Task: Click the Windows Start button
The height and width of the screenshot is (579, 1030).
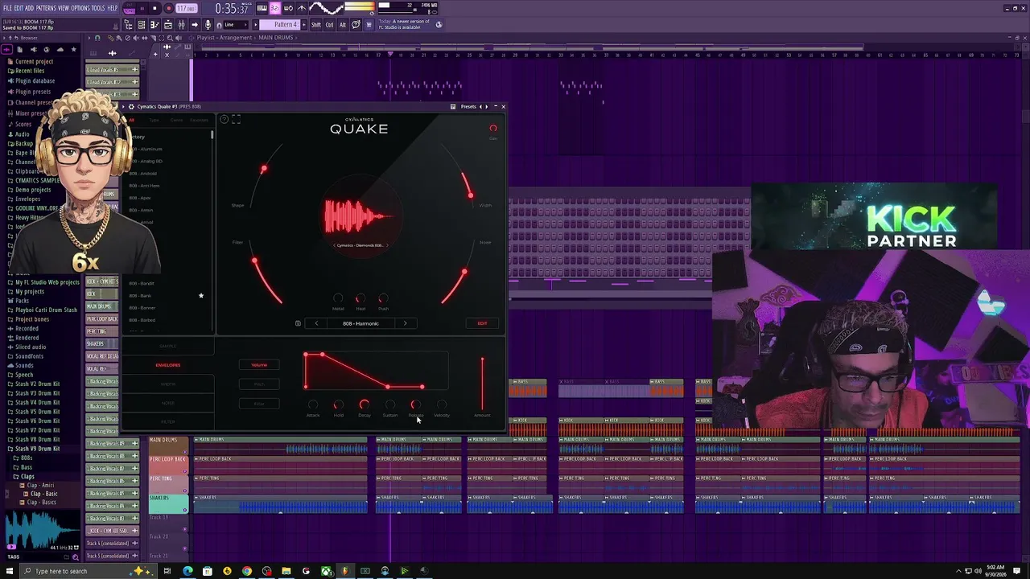Action: pyautogui.click(x=10, y=571)
